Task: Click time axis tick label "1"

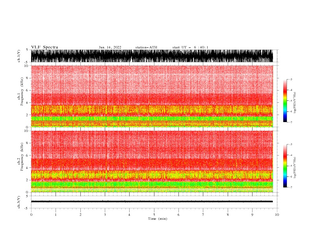Action: [x=56, y=215]
